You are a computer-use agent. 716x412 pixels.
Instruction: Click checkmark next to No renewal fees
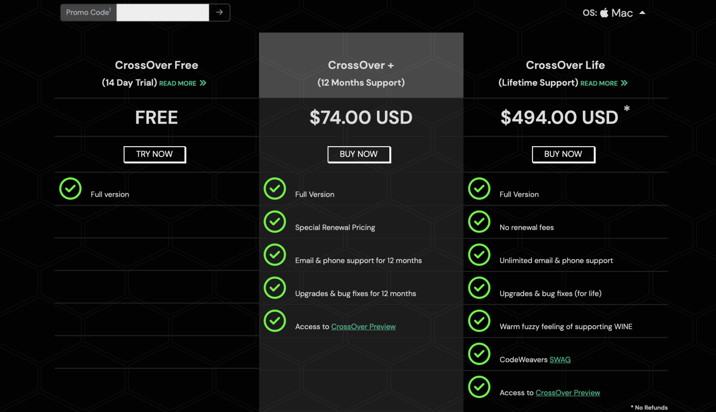point(479,222)
